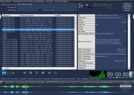Click the [Bit Rate] field selector label

12,10
